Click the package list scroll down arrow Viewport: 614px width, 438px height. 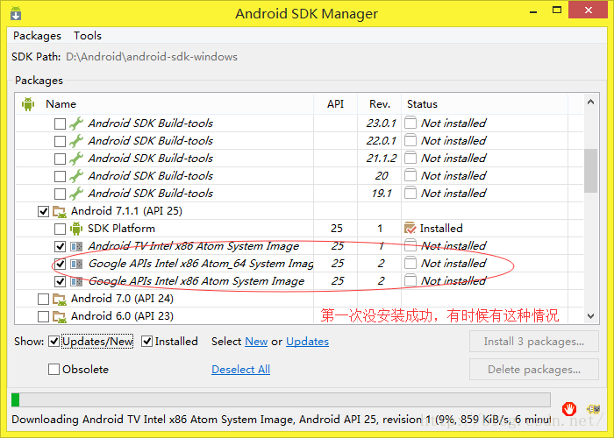pyautogui.click(x=591, y=315)
